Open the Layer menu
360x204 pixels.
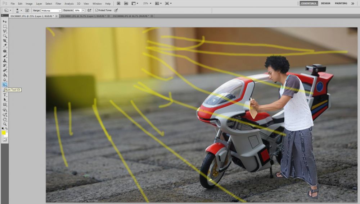pos(39,4)
